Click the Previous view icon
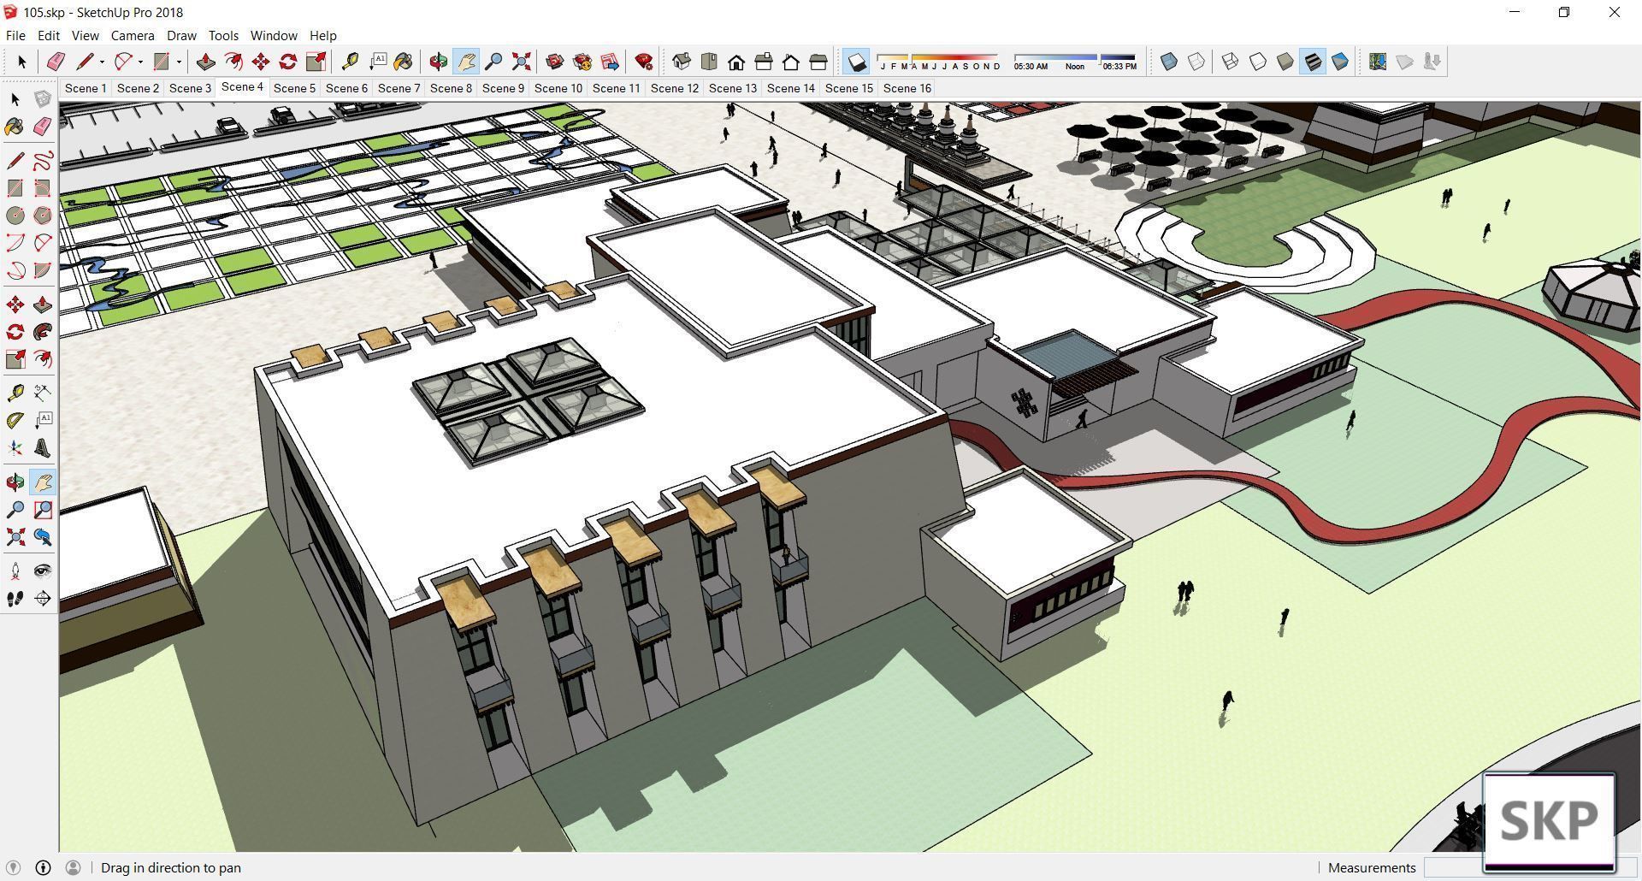The width and height of the screenshot is (1642, 881). coord(42,537)
